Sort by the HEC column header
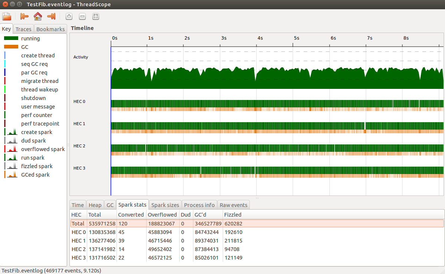445x274 pixels. click(78, 214)
